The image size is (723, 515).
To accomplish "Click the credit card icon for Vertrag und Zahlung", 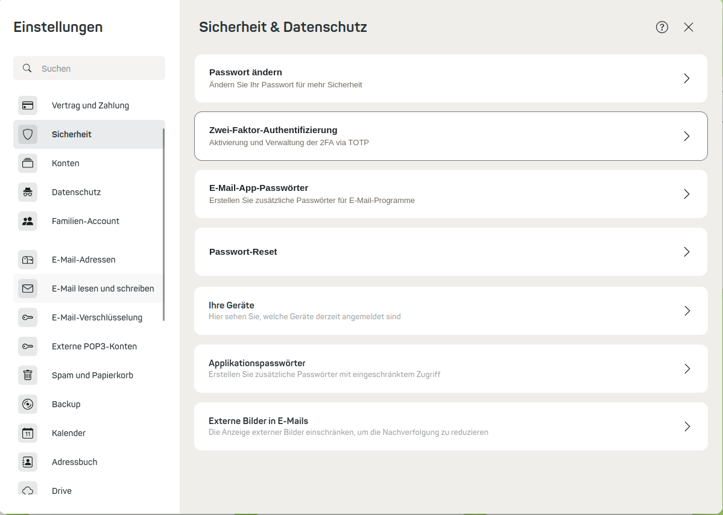I will [28, 105].
